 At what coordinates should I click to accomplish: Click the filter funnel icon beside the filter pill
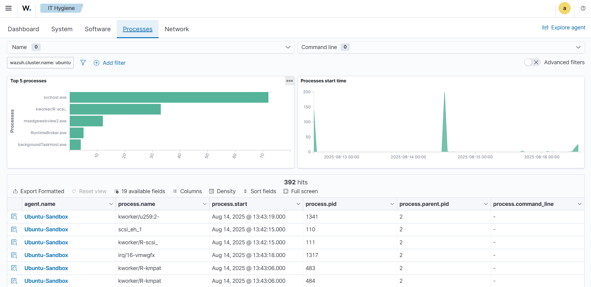[83, 63]
